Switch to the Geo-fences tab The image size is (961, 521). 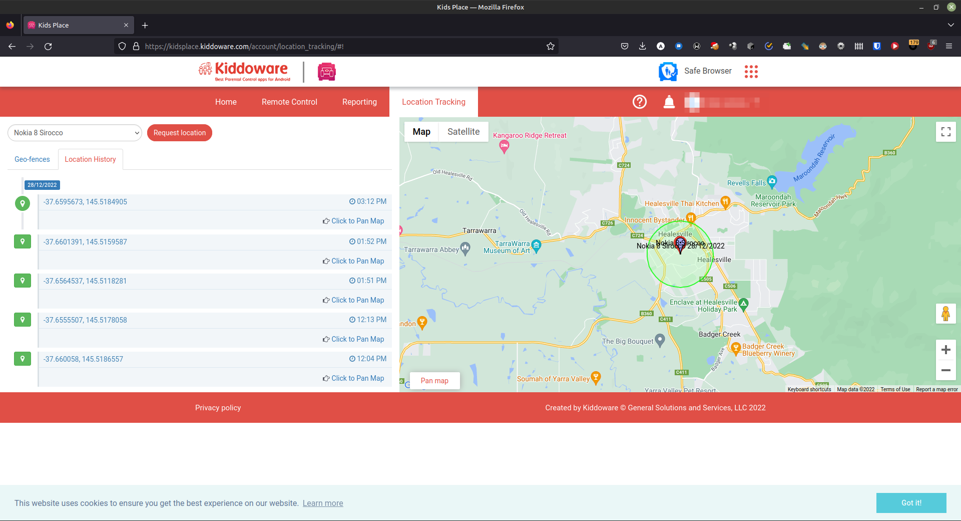tap(32, 159)
